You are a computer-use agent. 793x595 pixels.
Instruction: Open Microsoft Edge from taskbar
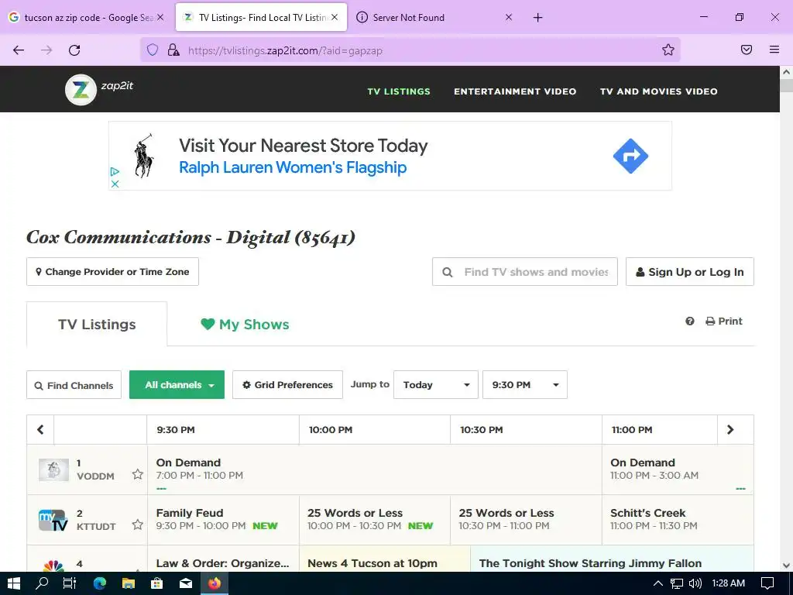click(100, 583)
